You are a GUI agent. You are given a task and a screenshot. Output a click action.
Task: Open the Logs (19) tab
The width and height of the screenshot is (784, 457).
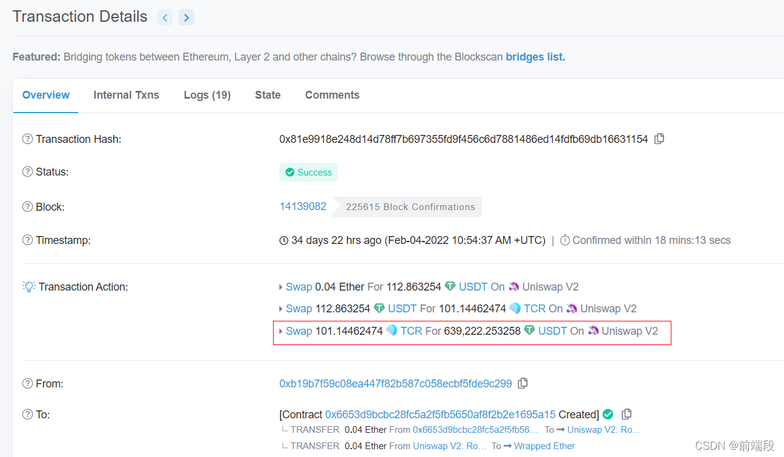point(207,95)
